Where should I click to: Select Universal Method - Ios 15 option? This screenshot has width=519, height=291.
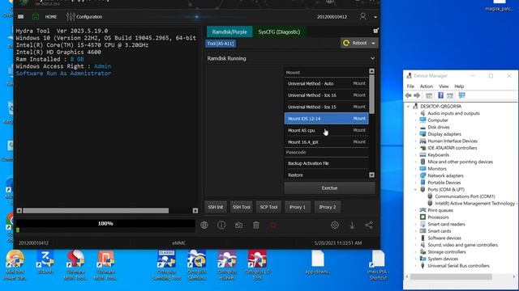click(326, 107)
